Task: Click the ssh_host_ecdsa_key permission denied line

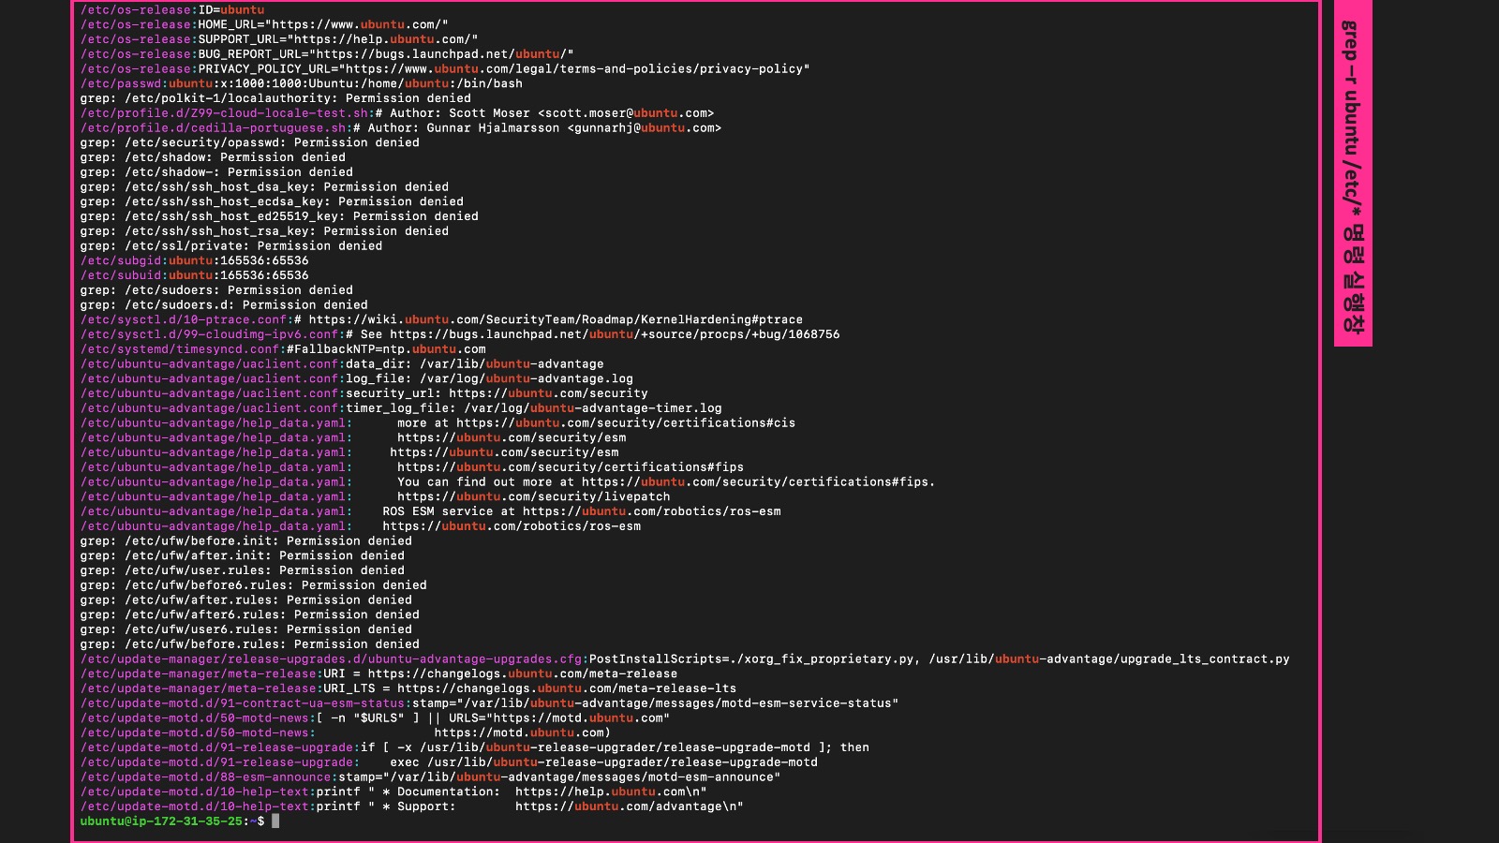Action: pyautogui.click(x=272, y=201)
